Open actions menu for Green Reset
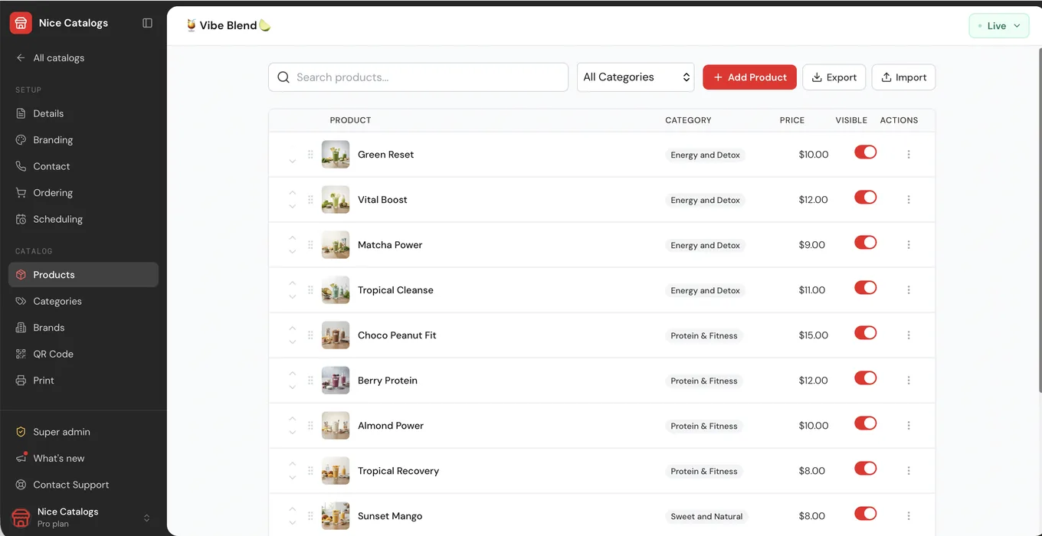This screenshot has height=536, width=1042. [909, 155]
